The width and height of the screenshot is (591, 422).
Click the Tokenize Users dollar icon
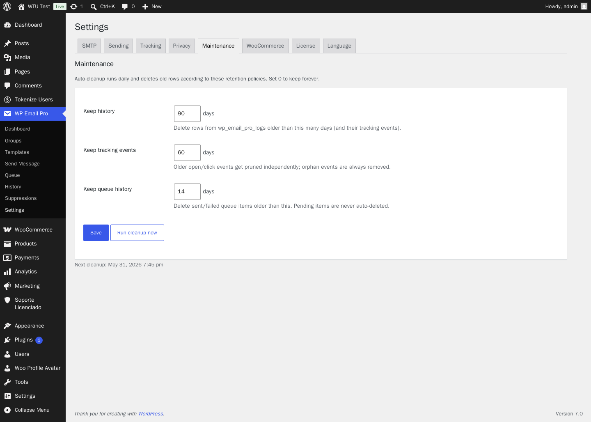(x=7, y=100)
